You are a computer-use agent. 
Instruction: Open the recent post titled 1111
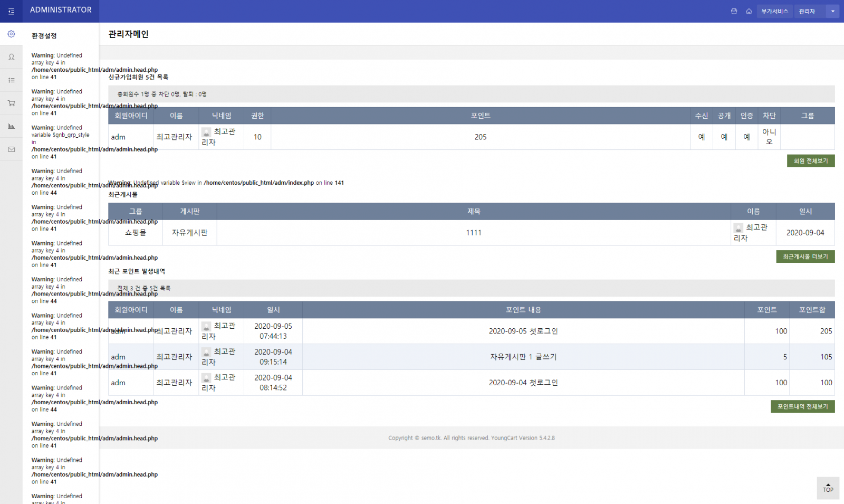pos(473,233)
